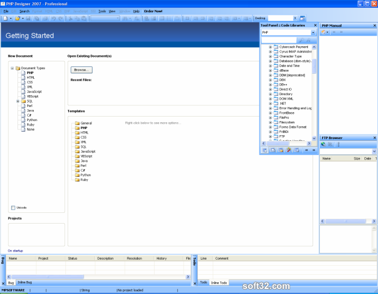Close the FTP Browser panel
The height and width of the screenshot is (294, 378).
point(375,138)
